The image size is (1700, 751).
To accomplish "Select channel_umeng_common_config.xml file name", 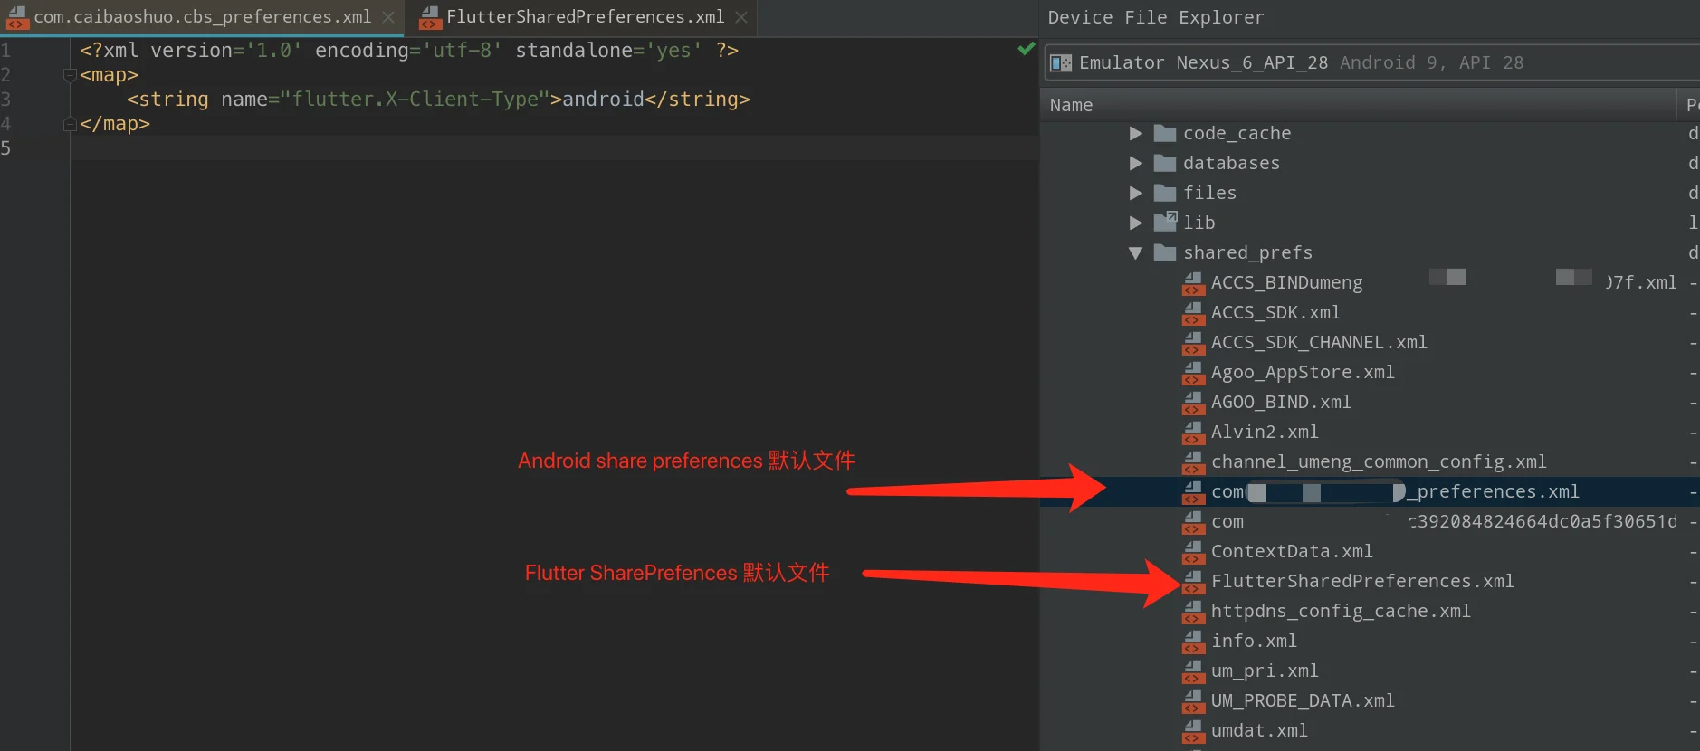I will tap(1379, 462).
